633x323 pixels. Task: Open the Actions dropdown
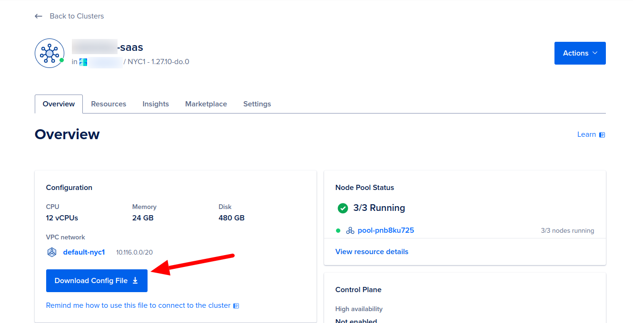point(580,53)
